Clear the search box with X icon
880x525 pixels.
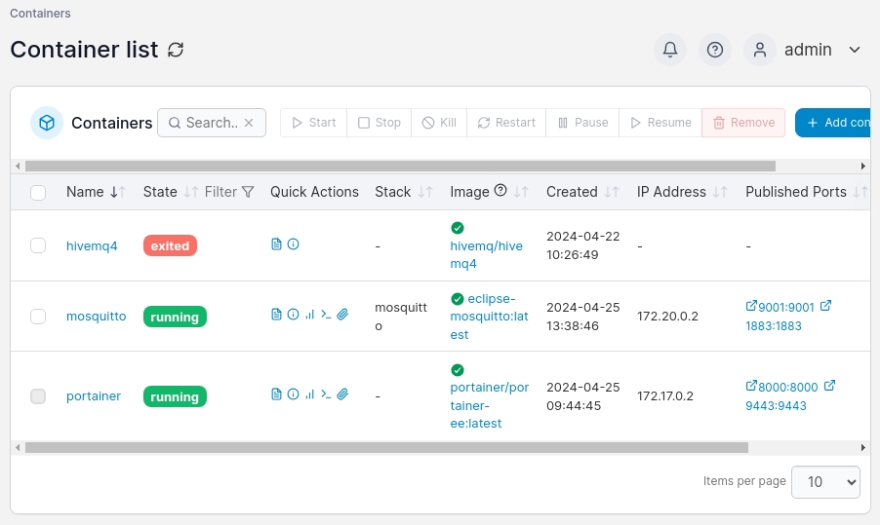click(249, 123)
